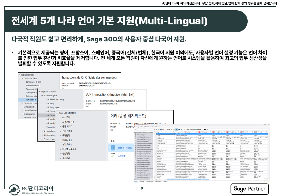Image resolution: width=283 pixels, height=196 pixels.
Task: Open the AP Resources path link in status bar
Action: coord(188,179)
